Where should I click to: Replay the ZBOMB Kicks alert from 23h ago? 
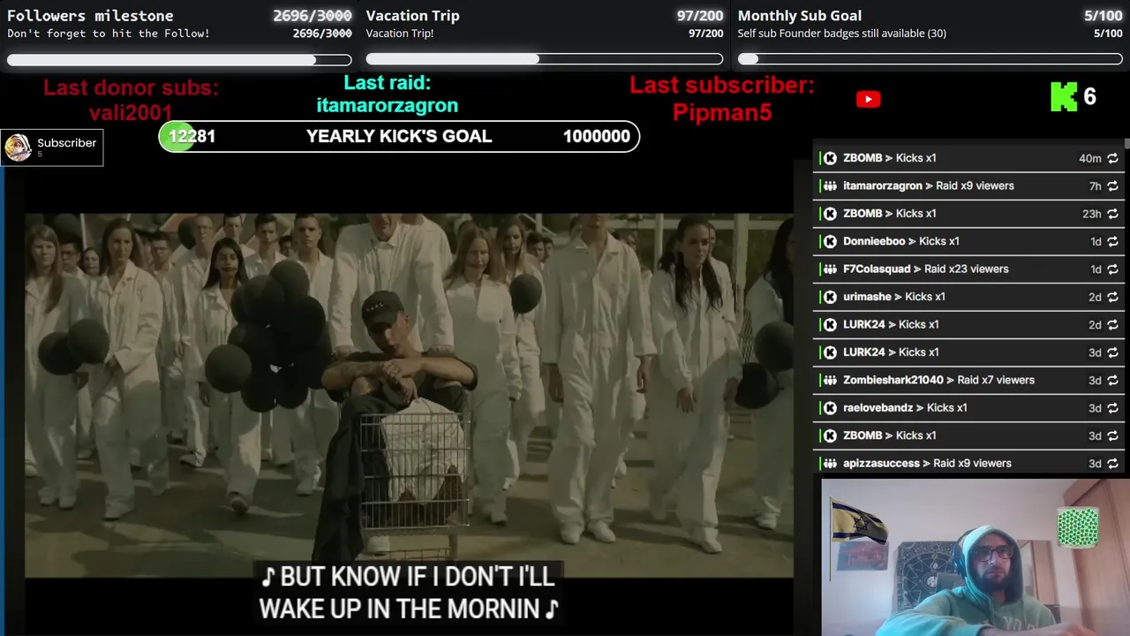click(1112, 214)
